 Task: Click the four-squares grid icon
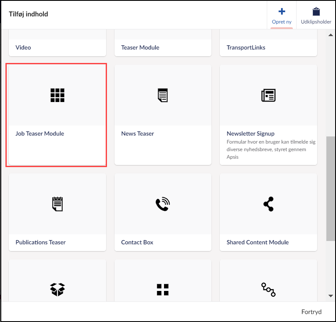tap(163, 289)
